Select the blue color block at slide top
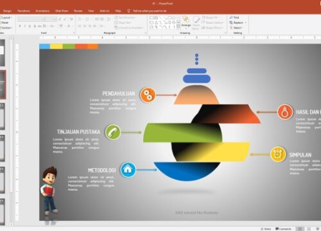 point(44,46)
